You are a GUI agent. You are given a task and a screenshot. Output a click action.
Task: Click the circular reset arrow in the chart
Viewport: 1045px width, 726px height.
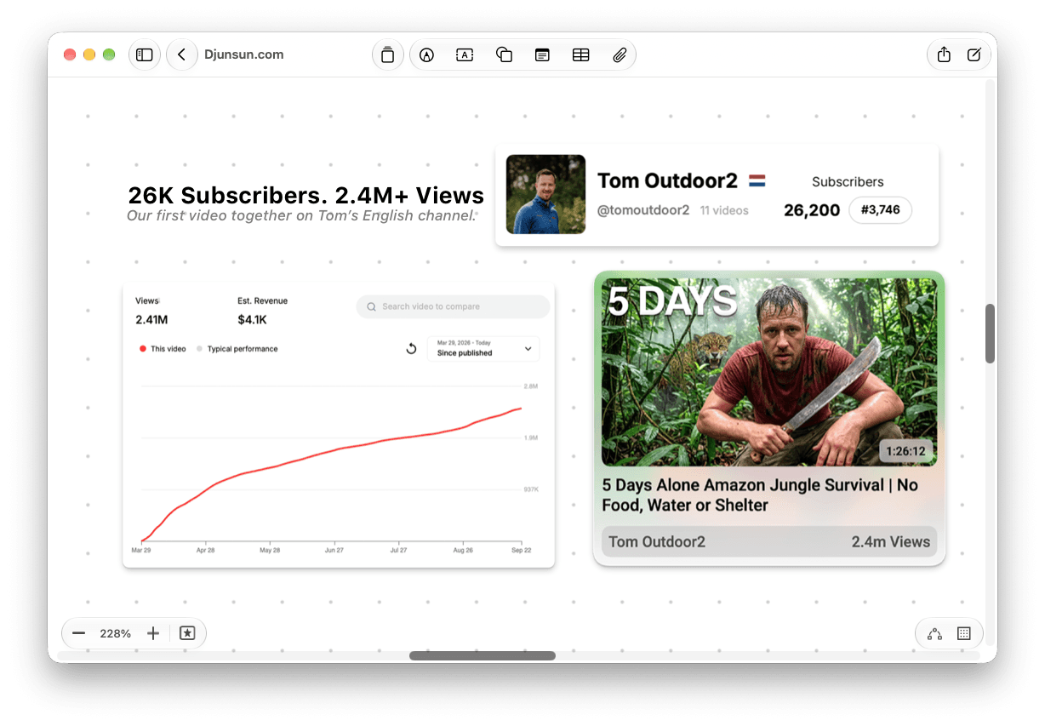coord(411,349)
